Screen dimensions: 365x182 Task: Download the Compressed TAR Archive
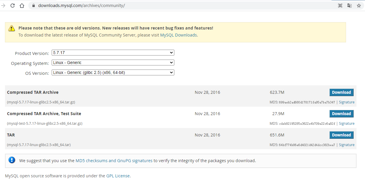(341, 92)
